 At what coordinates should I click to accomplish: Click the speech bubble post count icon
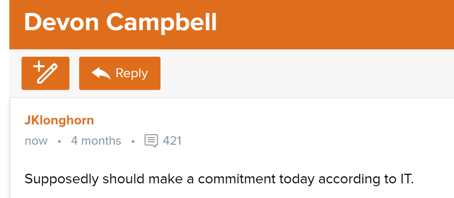(151, 141)
